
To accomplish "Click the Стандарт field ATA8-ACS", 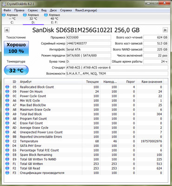I will click(x=117, y=67).
